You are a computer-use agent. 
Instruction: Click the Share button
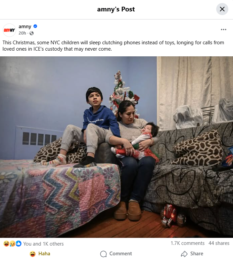pos(192,254)
